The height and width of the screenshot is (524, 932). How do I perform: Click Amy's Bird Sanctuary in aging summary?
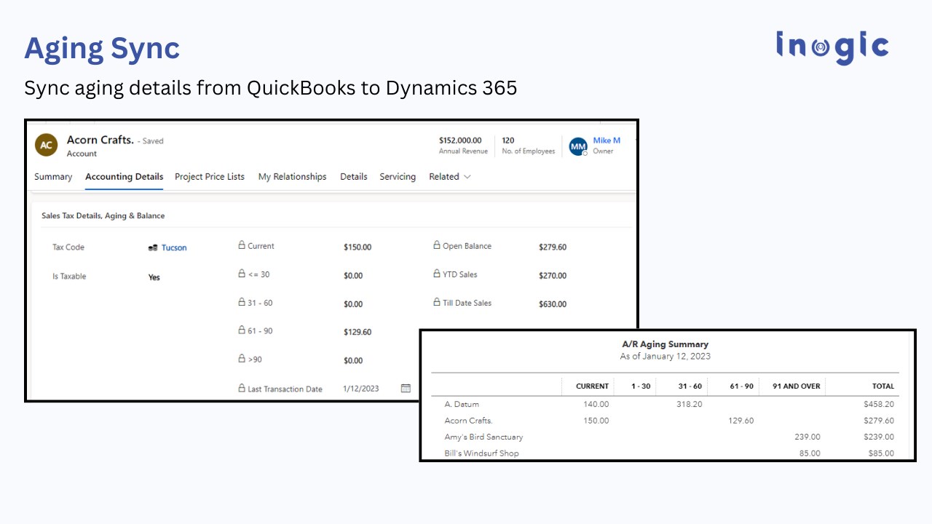(x=483, y=437)
